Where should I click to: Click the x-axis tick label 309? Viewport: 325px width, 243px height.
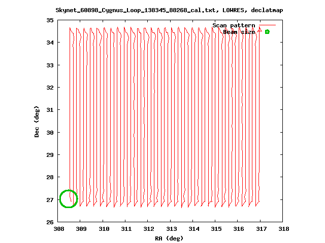click(x=81, y=229)
